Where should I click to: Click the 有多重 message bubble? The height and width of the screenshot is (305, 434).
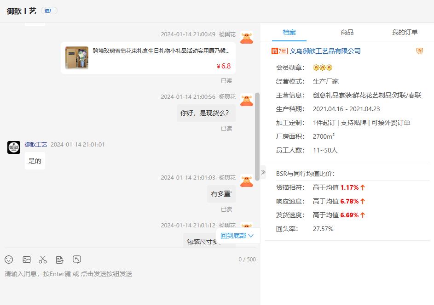point(221,194)
